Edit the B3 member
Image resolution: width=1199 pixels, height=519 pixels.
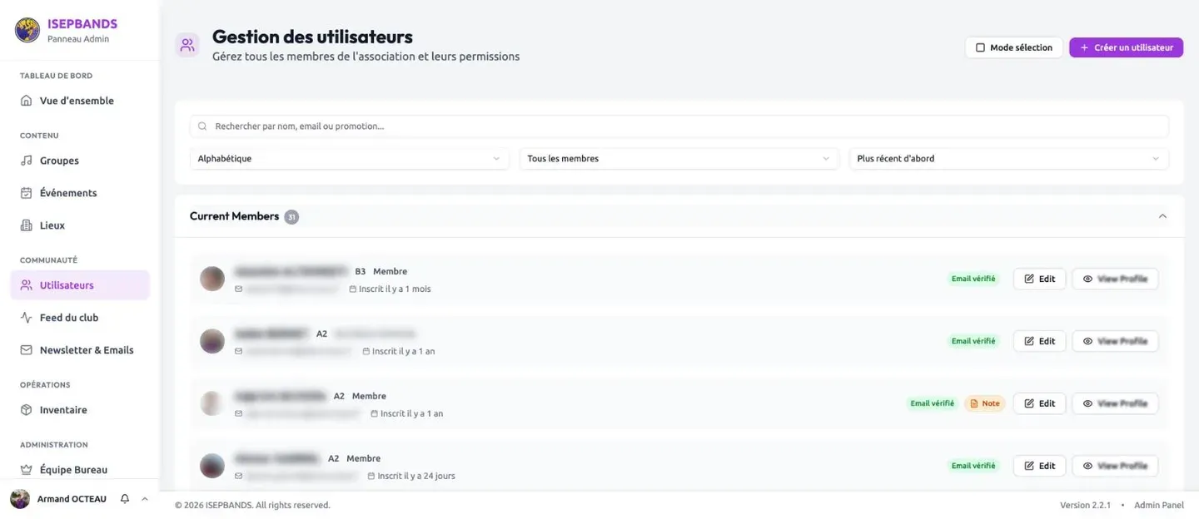click(x=1039, y=279)
